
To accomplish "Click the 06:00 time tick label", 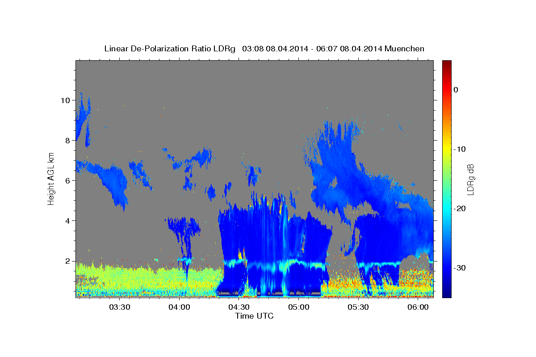I will (418, 307).
